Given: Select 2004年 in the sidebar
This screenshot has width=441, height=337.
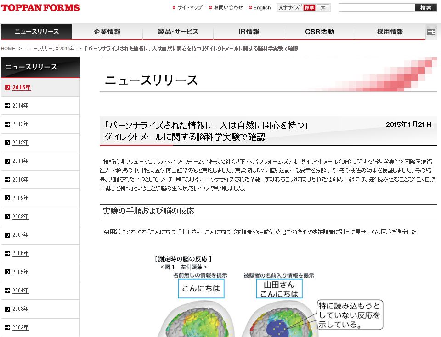Looking at the screenshot, I should [21, 290].
